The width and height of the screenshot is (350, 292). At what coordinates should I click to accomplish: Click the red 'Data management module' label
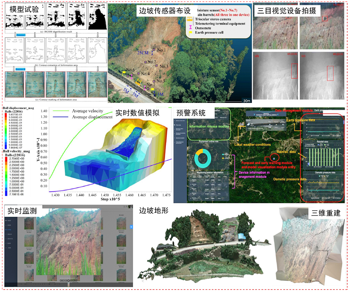(294, 111)
